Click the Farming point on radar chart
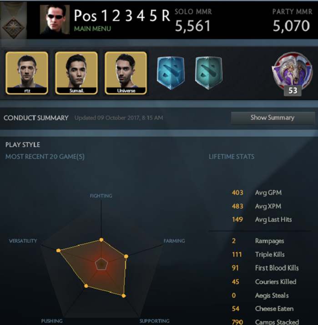Viewport: 318px width, 325px height. 126,256
